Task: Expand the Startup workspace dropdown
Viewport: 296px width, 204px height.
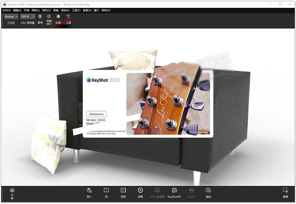Action: [11, 17]
